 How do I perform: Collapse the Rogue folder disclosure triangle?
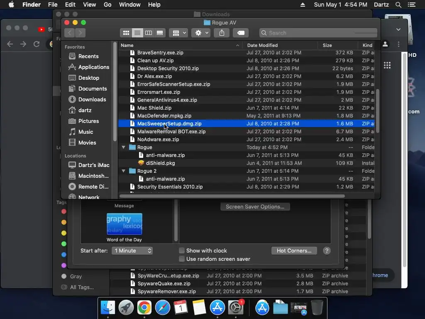click(123, 147)
